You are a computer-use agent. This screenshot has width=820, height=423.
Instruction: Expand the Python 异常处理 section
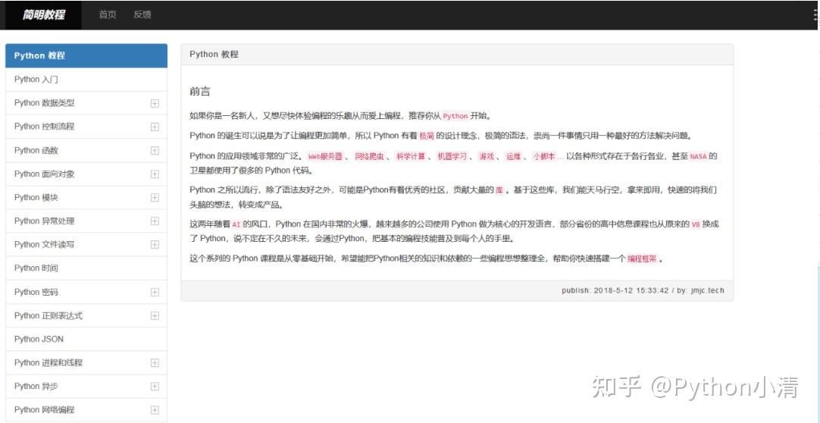click(155, 221)
